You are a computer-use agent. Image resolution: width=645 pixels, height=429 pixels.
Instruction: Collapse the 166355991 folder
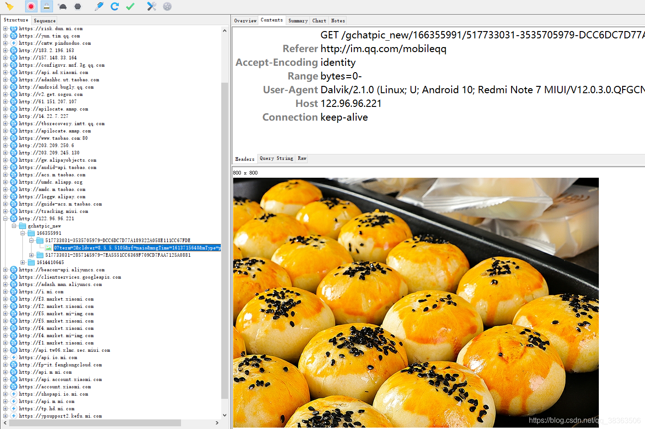tap(23, 233)
